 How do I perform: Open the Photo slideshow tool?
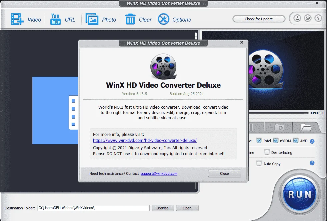coord(101,19)
